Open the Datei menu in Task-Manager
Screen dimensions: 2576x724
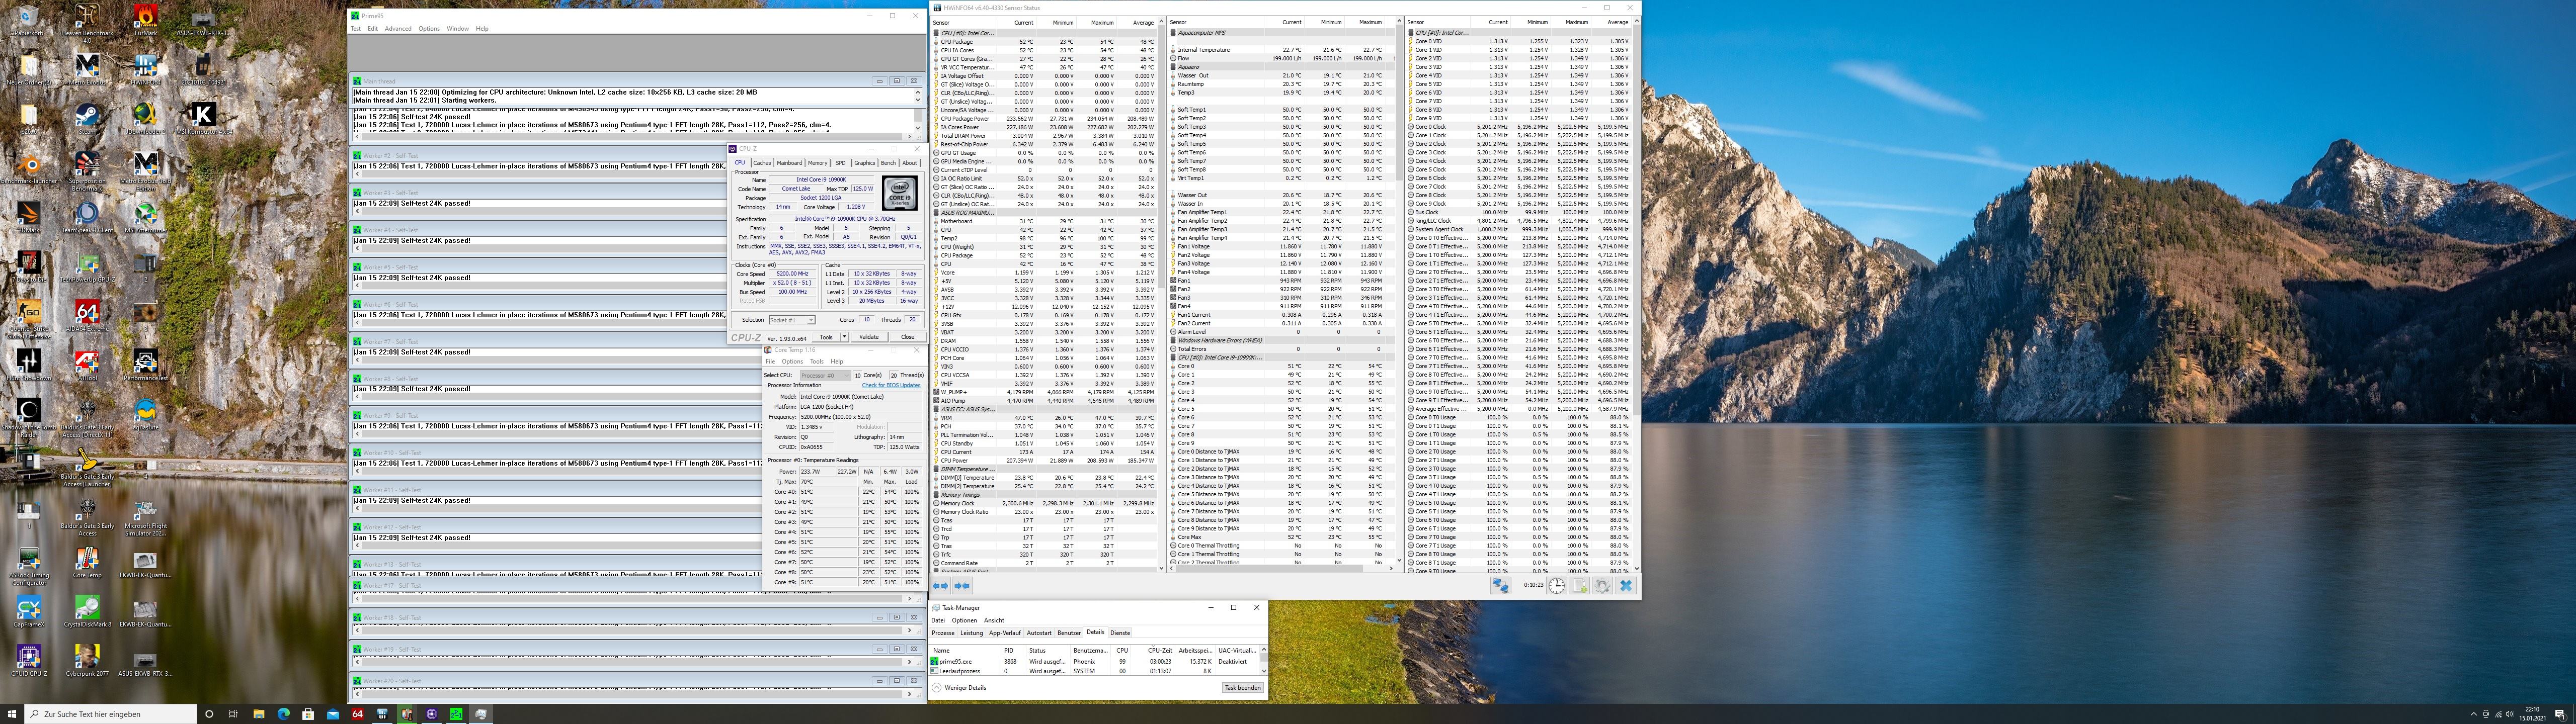pos(938,620)
